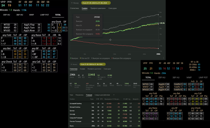210x128 pixels.
Task: Remove the date filter chip in Статистика panel
Action: pyautogui.click(x=104, y=64)
